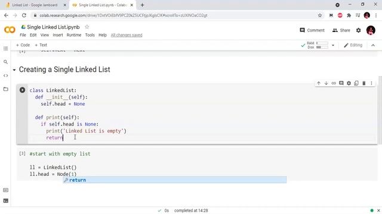Click All changes saved link
Image resolution: width=382 pixels, height=214 pixels.
pyautogui.click(x=127, y=35)
